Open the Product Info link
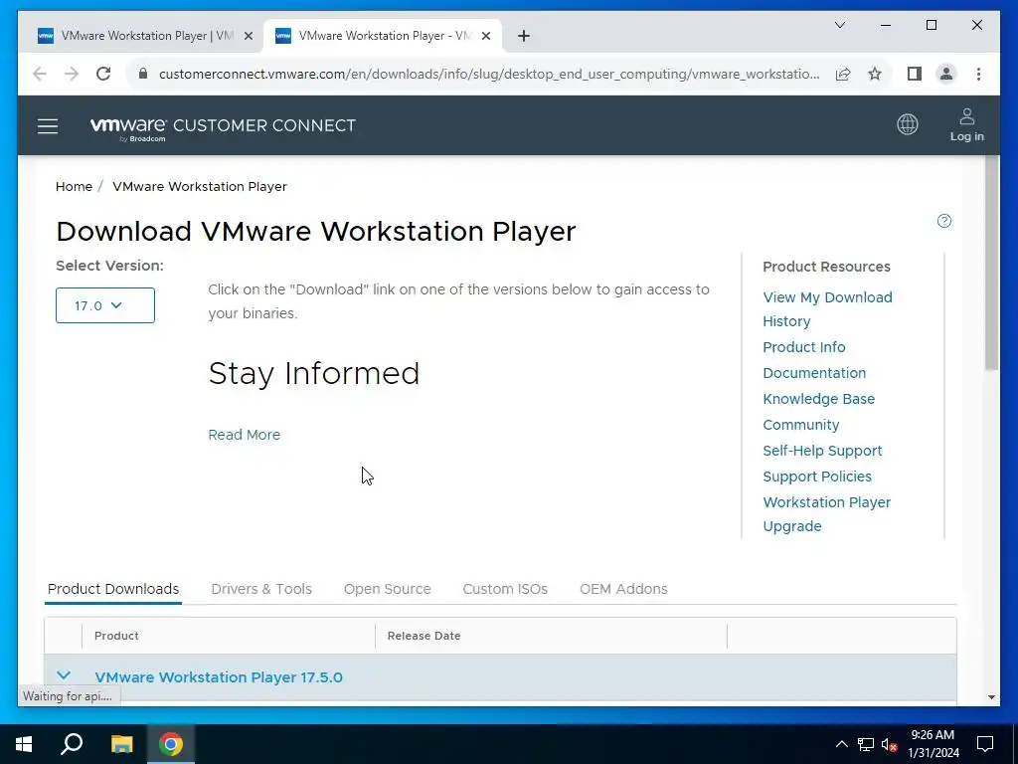The height and width of the screenshot is (764, 1018). 803,347
